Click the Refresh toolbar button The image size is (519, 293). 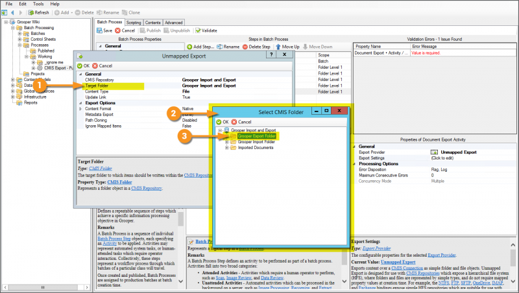tap(38, 12)
